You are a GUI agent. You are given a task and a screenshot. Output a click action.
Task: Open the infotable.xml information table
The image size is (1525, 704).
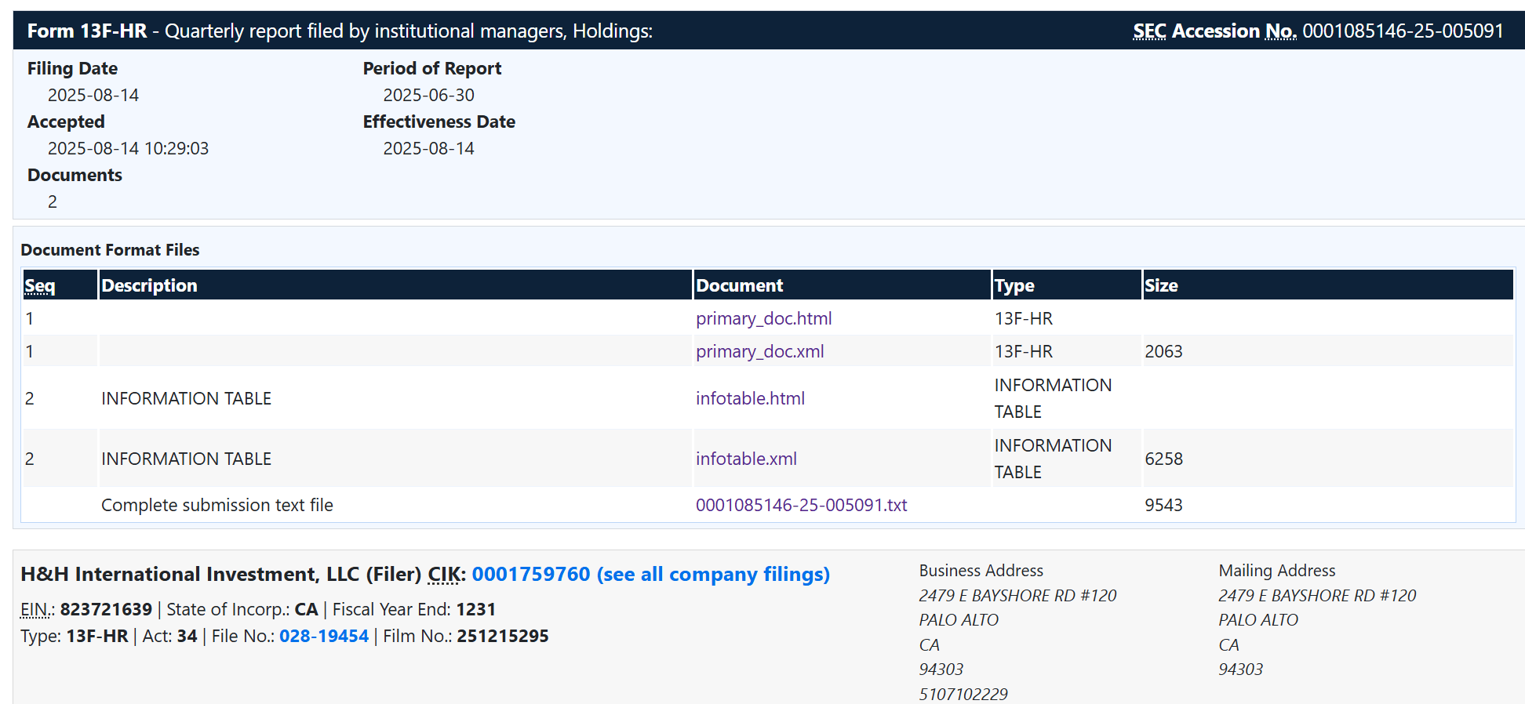point(746,459)
